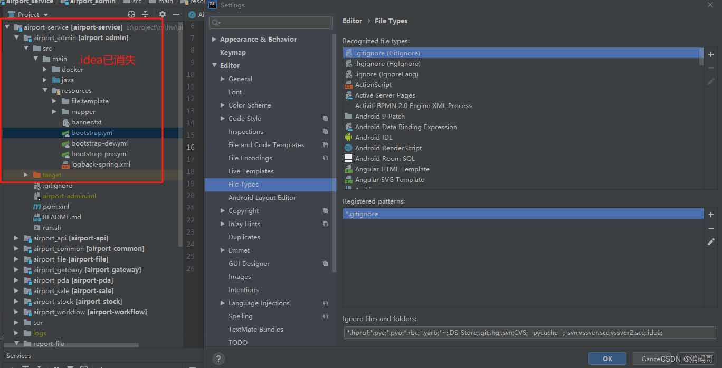The image size is (722, 368).
Task: Select File Types in settings tree
Action: pyautogui.click(x=270, y=185)
